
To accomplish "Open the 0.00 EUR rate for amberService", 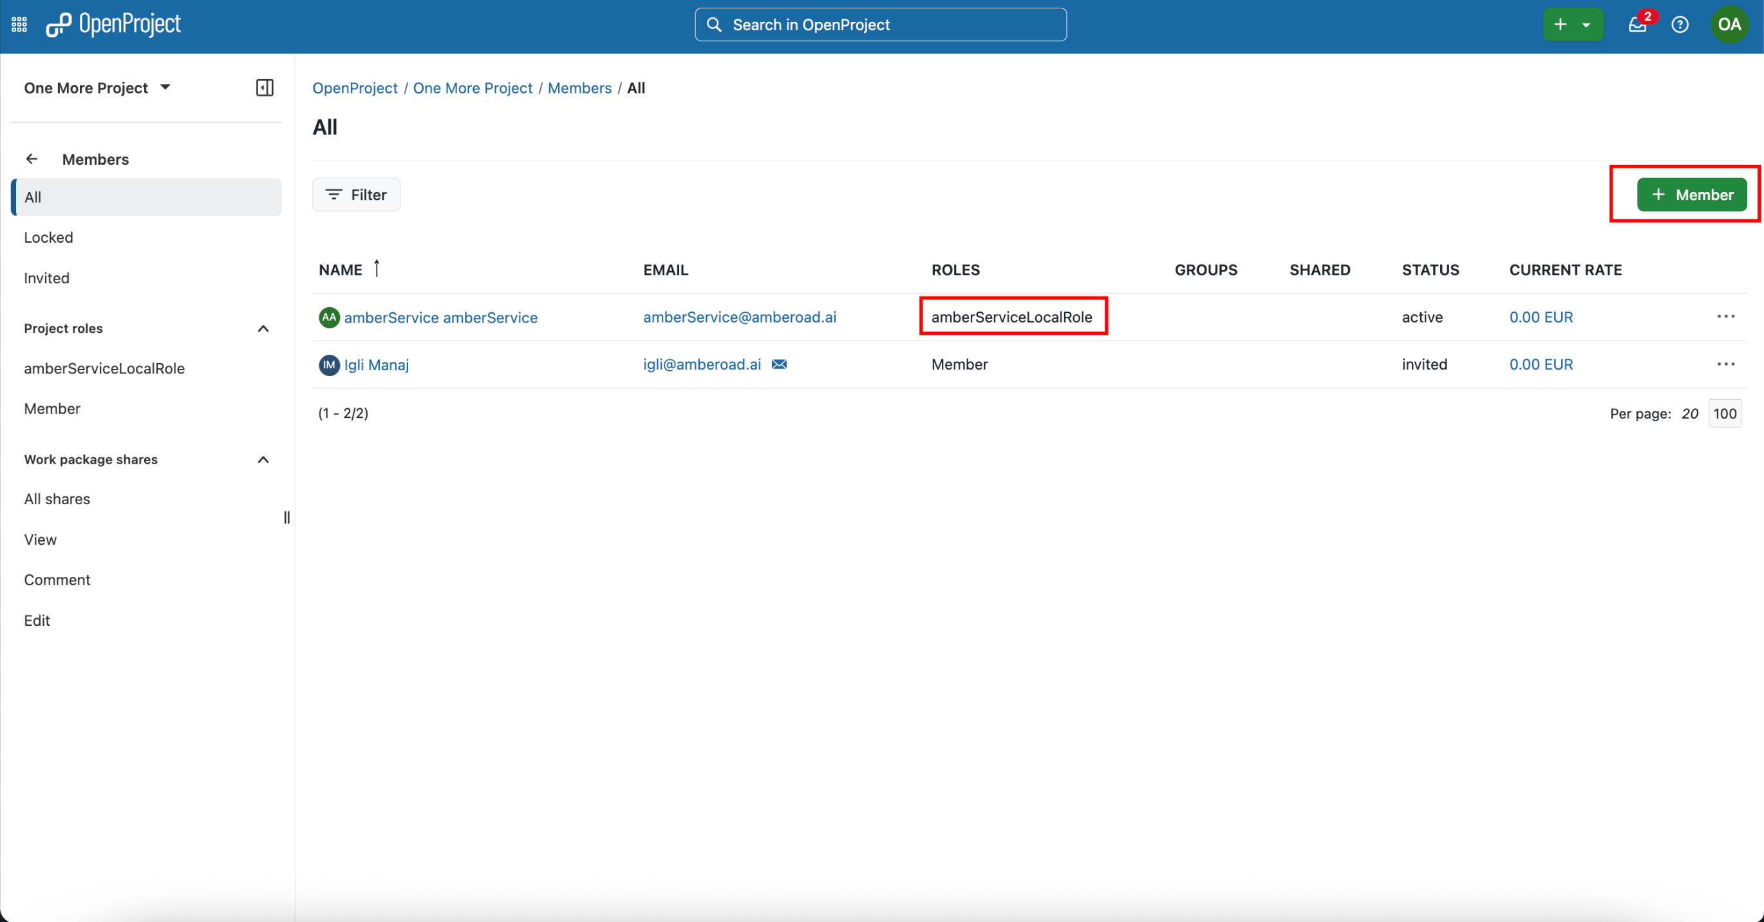I will point(1541,317).
